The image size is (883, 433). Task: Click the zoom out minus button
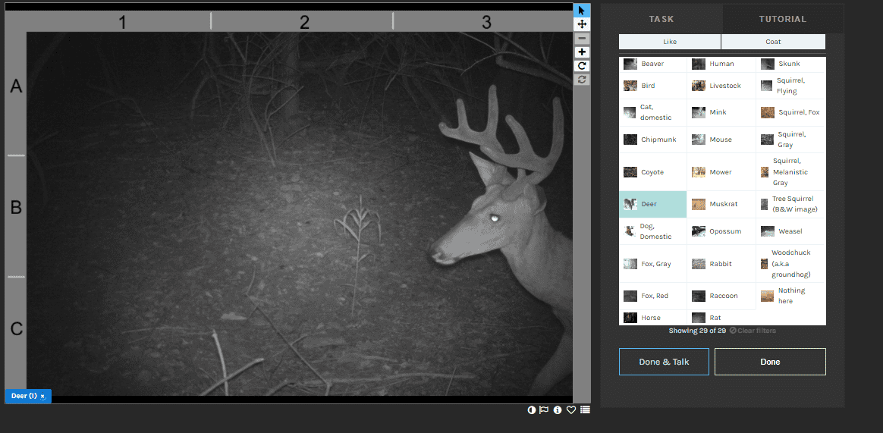(x=582, y=39)
